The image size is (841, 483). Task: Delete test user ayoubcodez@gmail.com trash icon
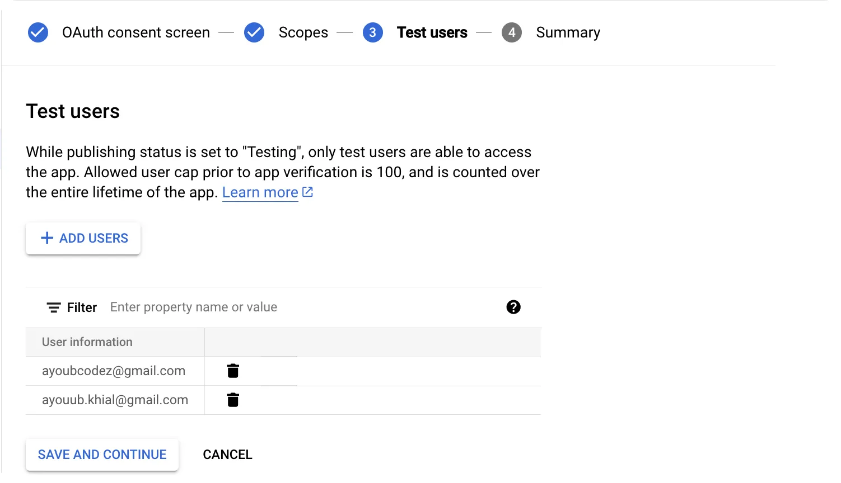point(233,371)
